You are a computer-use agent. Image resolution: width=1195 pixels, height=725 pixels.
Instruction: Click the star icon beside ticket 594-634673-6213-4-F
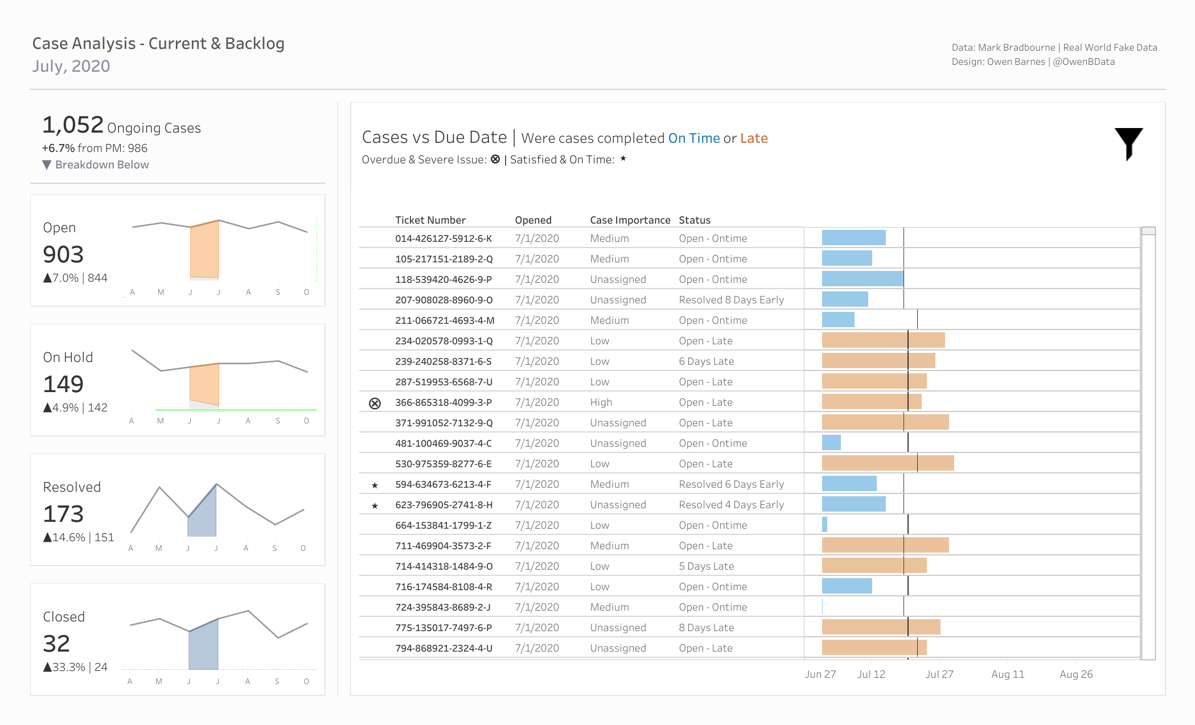point(375,485)
